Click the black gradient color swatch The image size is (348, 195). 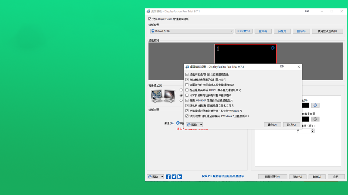click(305, 119)
